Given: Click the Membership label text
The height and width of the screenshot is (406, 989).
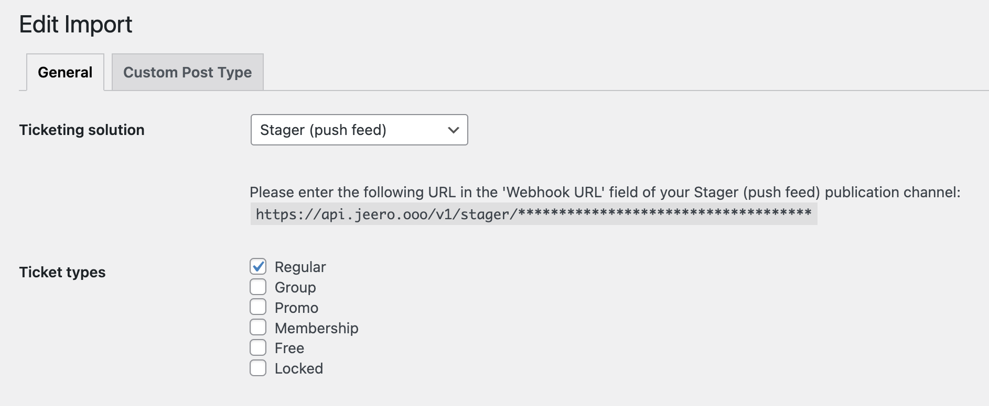Looking at the screenshot, I should point(316,328).
